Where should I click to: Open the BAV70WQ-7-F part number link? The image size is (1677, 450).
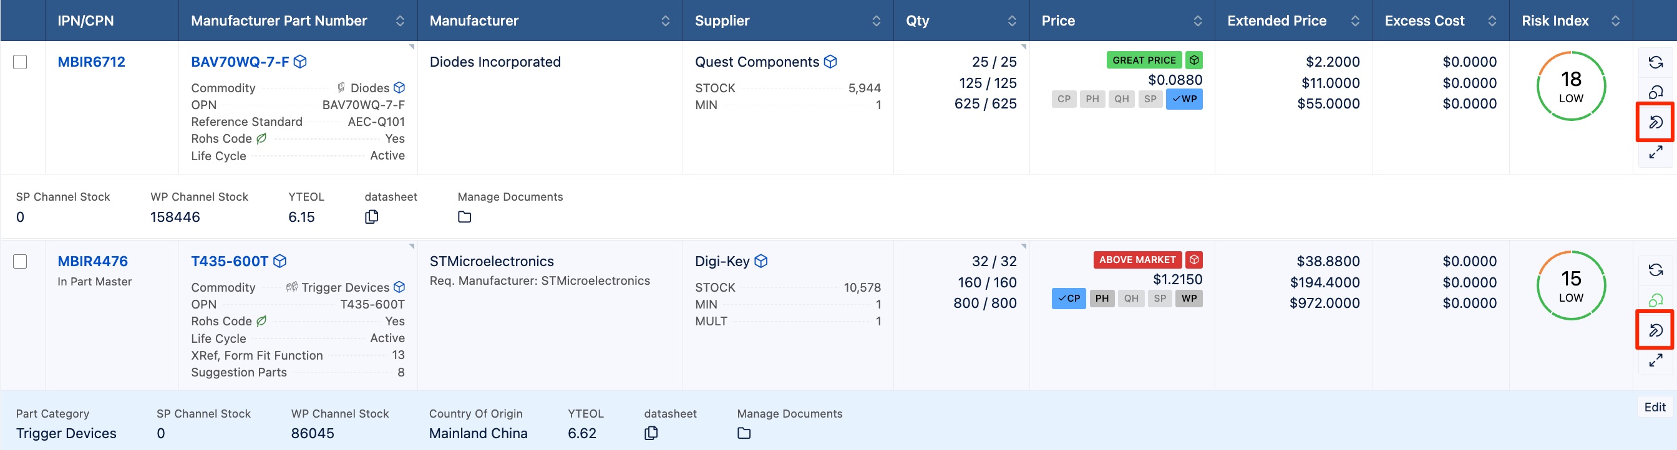tap(240, 62)
